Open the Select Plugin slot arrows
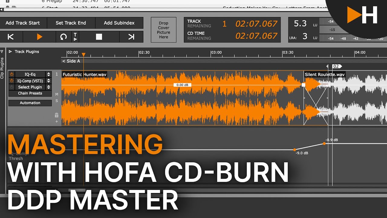Image resolution: width=387 pixels, height=218 pixels. (x=48, y=87)
